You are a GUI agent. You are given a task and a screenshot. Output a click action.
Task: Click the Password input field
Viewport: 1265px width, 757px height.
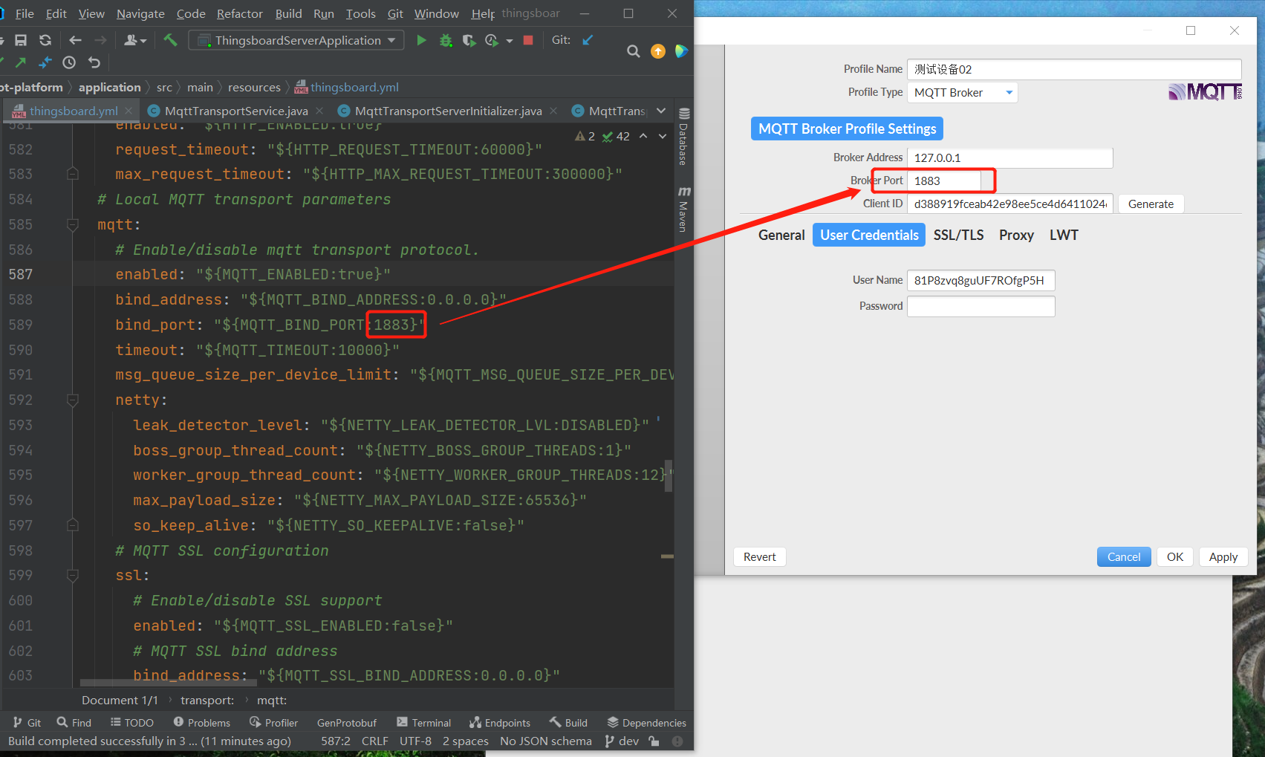tap(981, 306)
